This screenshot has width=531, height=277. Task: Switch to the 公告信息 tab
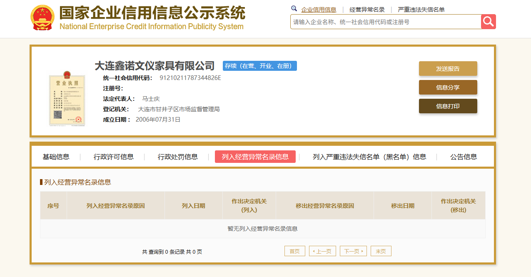(x=464, y=157)
